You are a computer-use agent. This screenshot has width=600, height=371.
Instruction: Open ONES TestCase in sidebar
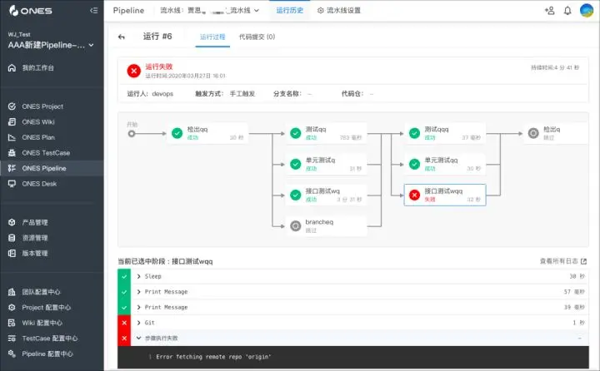[52, 153]
